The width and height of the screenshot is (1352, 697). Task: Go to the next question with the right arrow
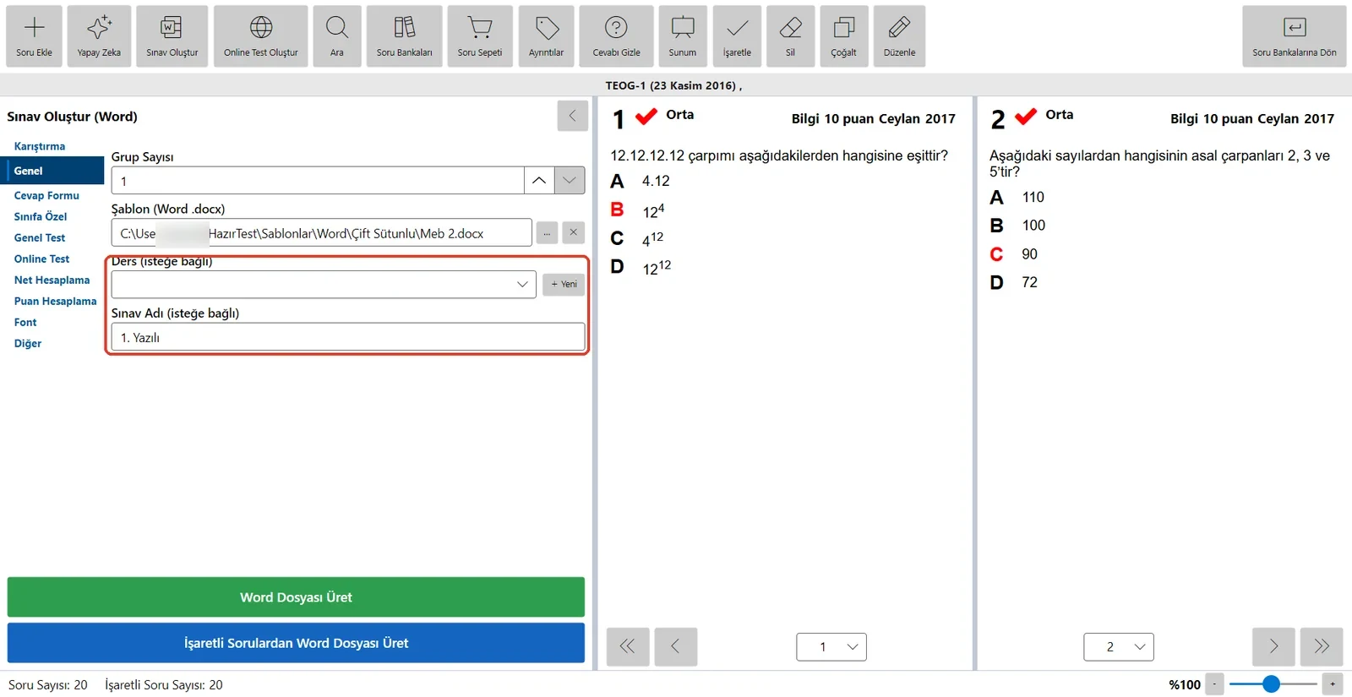1273,647
